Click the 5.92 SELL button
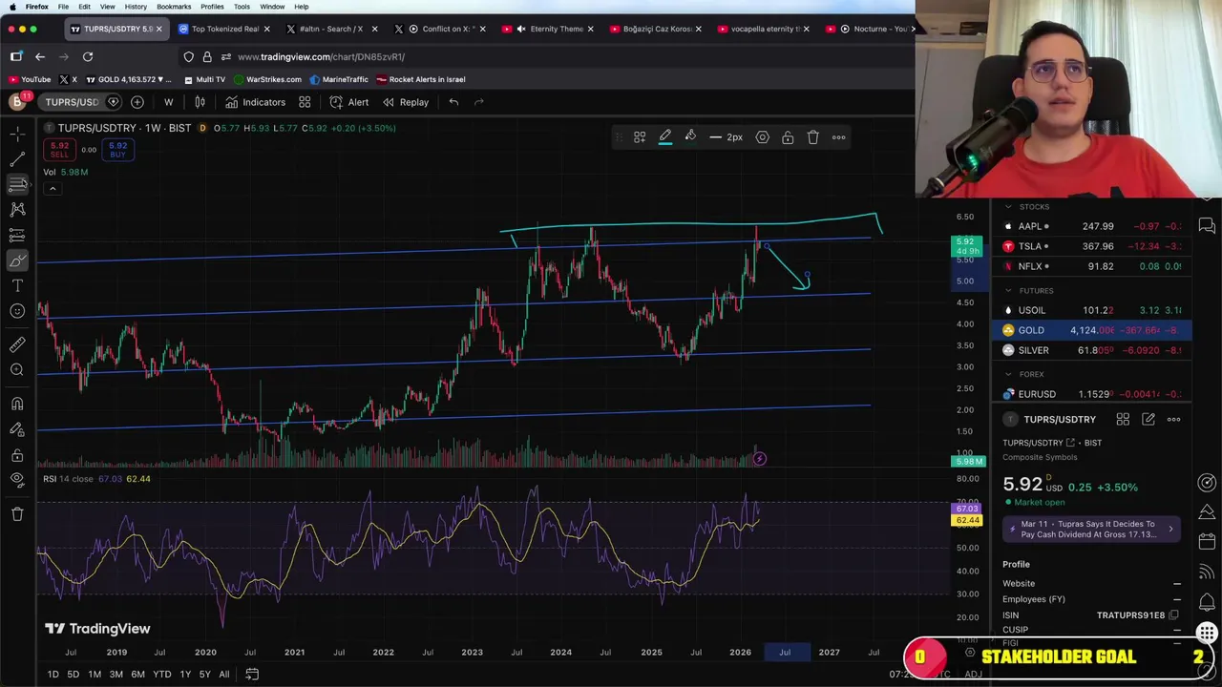The image size is (1222, 687). [59, 150]
